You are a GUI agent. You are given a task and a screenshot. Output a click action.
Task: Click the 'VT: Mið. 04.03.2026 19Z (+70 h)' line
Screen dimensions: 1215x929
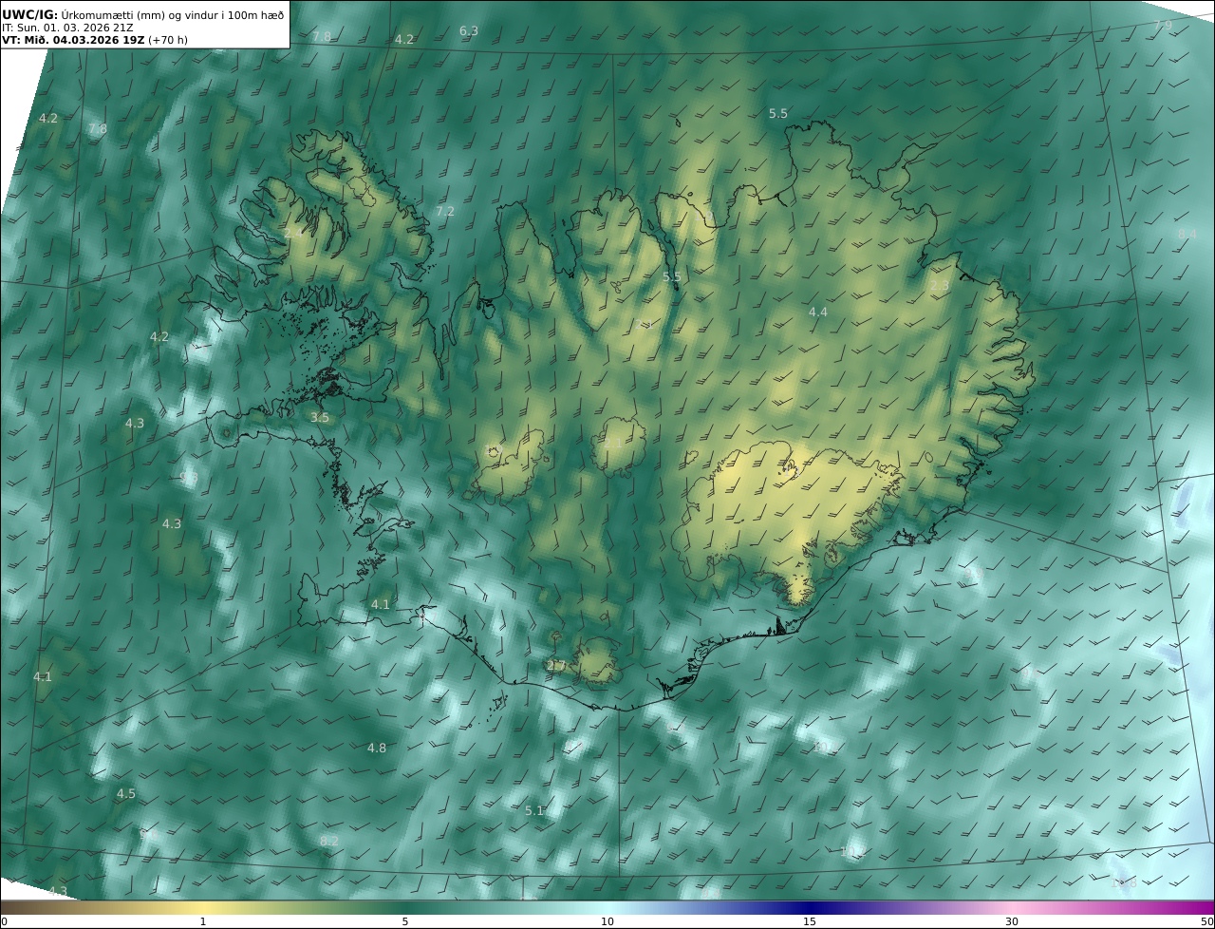coord(95,40)
